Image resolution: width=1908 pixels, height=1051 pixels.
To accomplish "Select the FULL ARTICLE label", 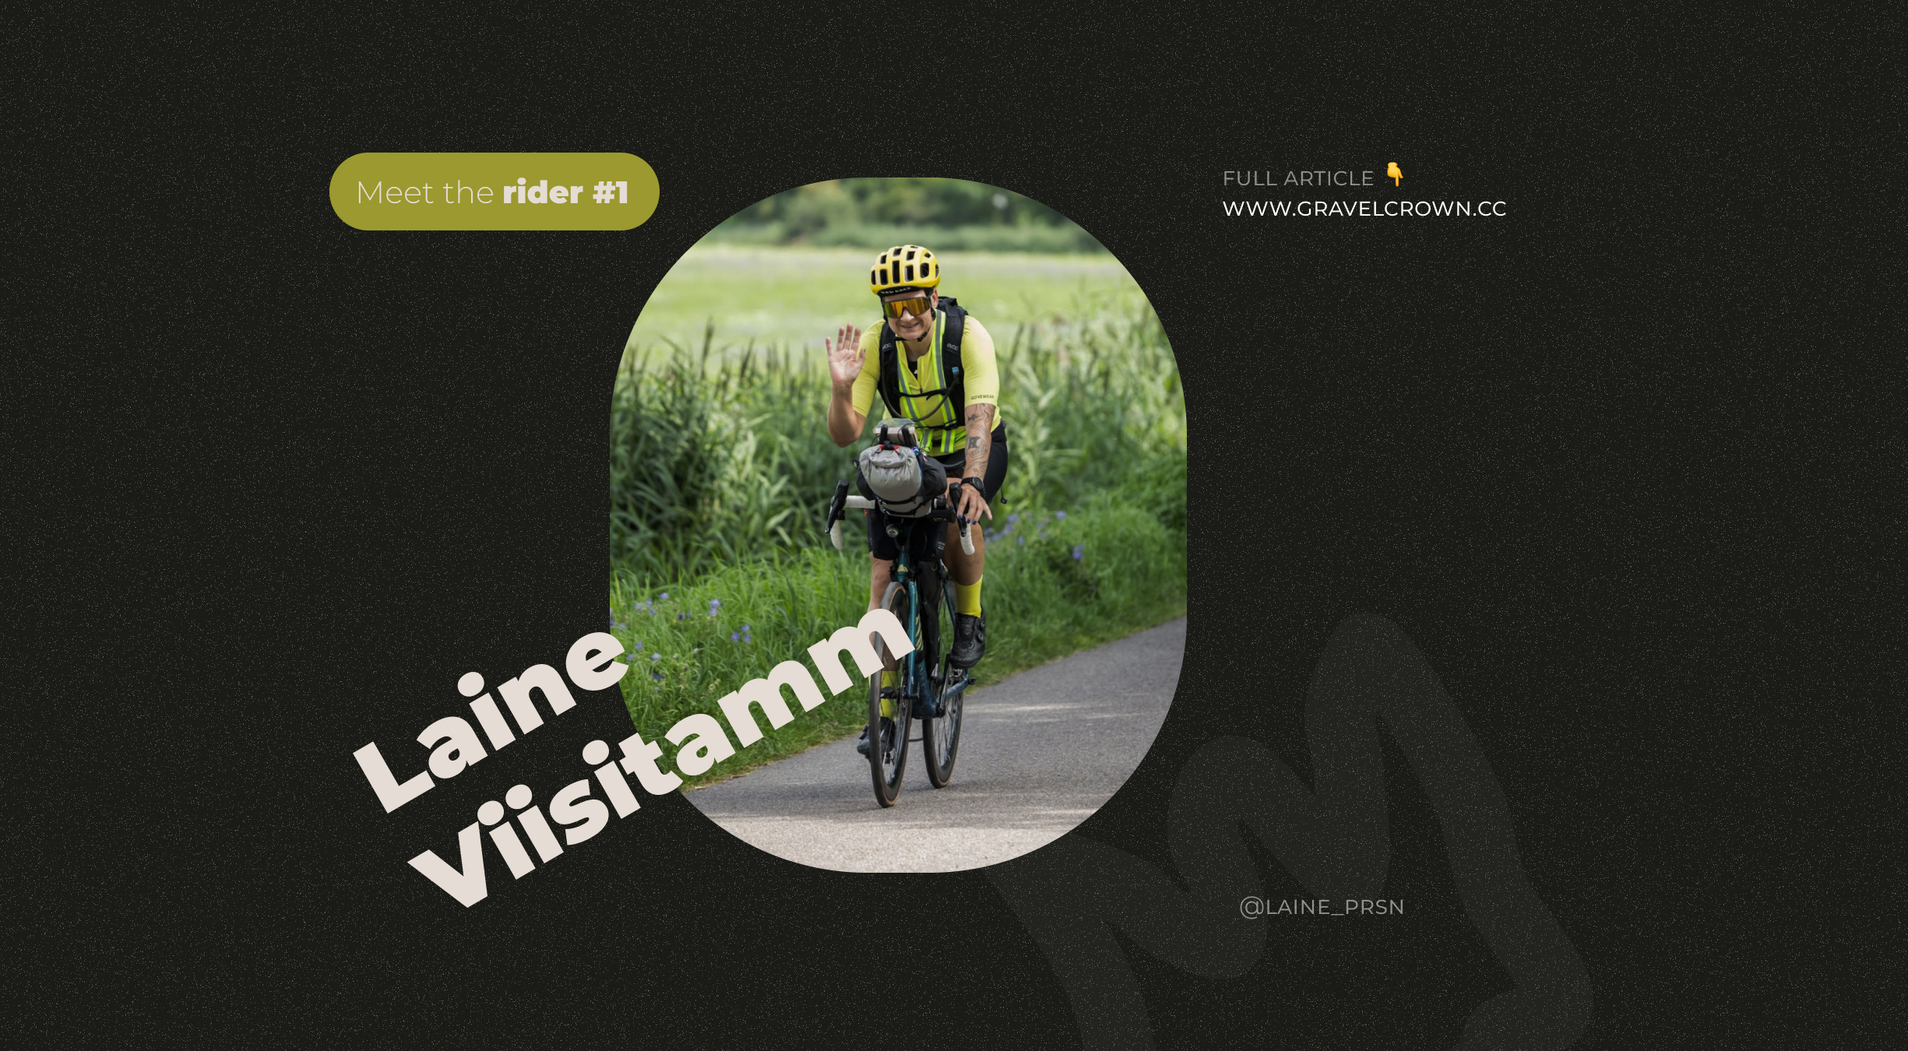I will pos(1297,178).
